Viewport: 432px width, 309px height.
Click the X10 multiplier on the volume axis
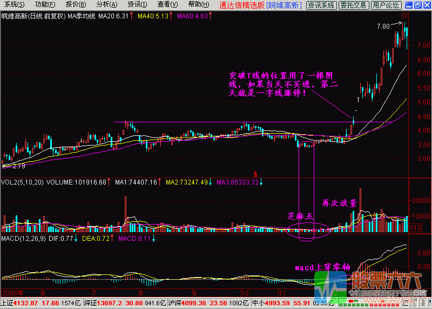click(415, 228)
